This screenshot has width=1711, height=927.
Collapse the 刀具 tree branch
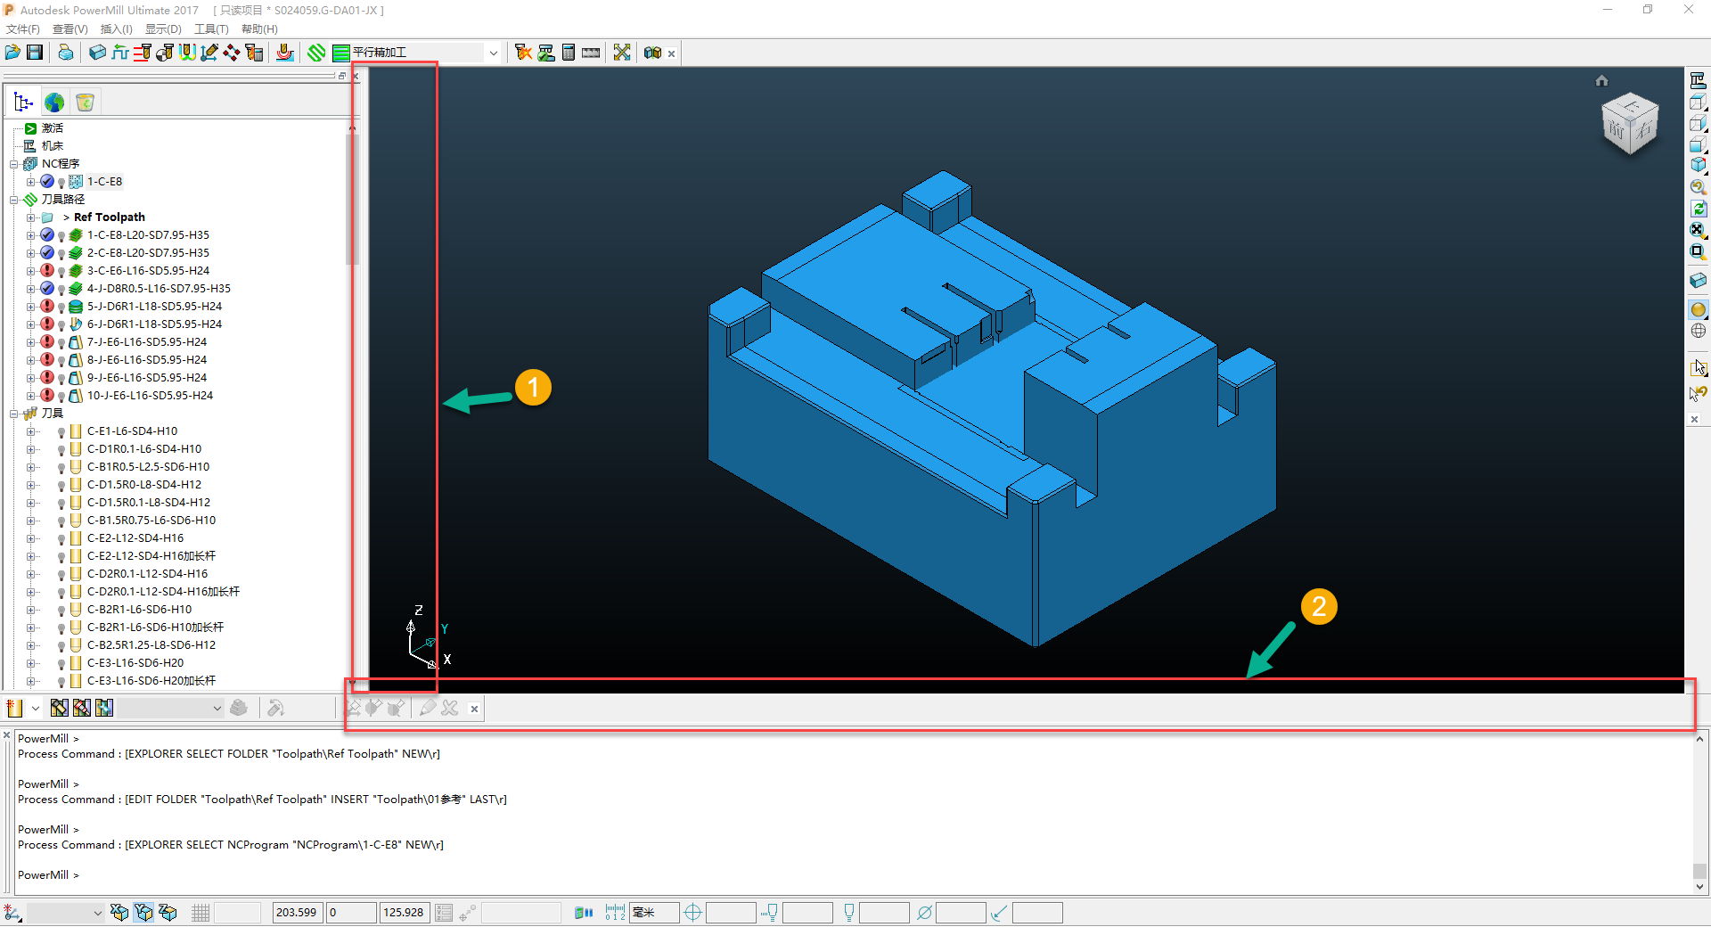[14, 413]
